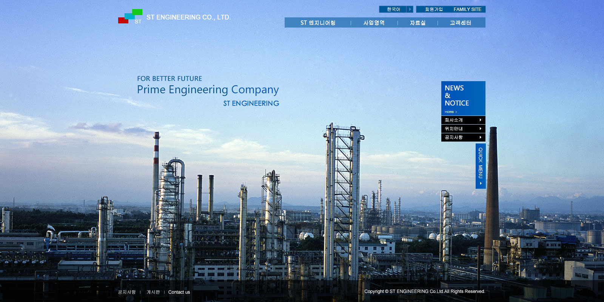Image resolution: width=604 pixels, height=302 pixels.
Task: Click the arrow on the QUICK MENU tab
Action: tap(481, 183)
